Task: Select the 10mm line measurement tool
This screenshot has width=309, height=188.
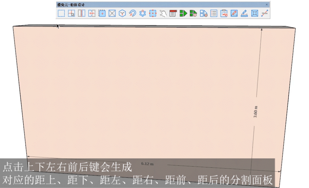Action: [x=265, y=13]
